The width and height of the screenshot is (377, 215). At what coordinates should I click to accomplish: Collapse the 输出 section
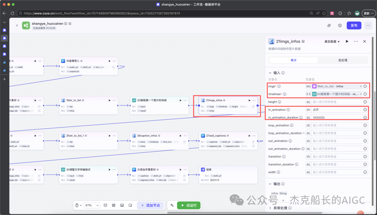(270, 184)
